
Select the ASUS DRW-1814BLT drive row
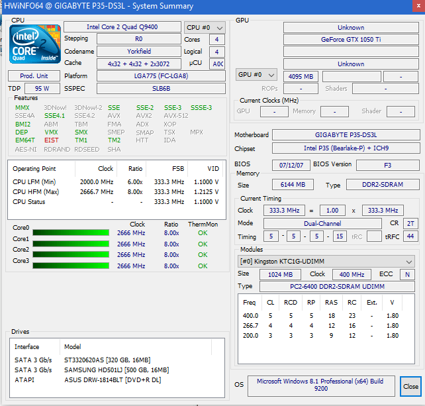[x=117, y=380]
